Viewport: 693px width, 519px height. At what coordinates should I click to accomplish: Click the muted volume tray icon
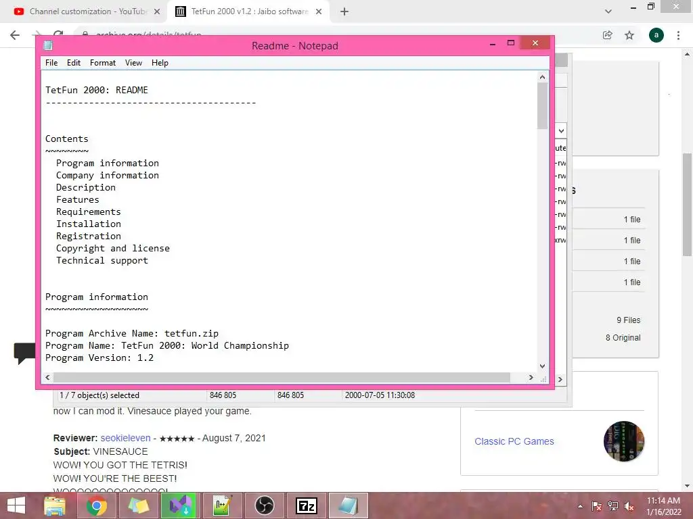pyautogui.click(x=629, y=506)
